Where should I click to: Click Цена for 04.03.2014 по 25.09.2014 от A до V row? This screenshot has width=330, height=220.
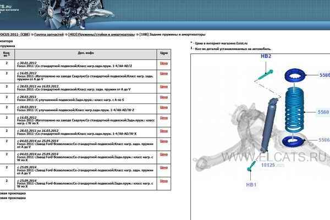pyautogui.click(x=164, y=141)
